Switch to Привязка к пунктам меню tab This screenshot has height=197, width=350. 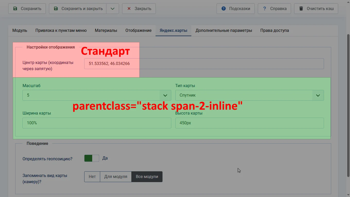[61, 30]
